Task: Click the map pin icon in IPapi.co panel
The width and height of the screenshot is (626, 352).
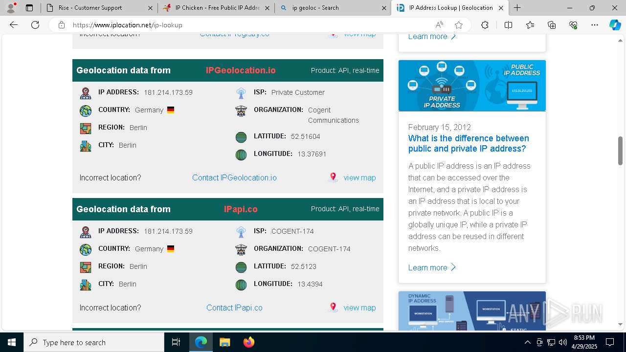Action: click(x=333, y=308)
